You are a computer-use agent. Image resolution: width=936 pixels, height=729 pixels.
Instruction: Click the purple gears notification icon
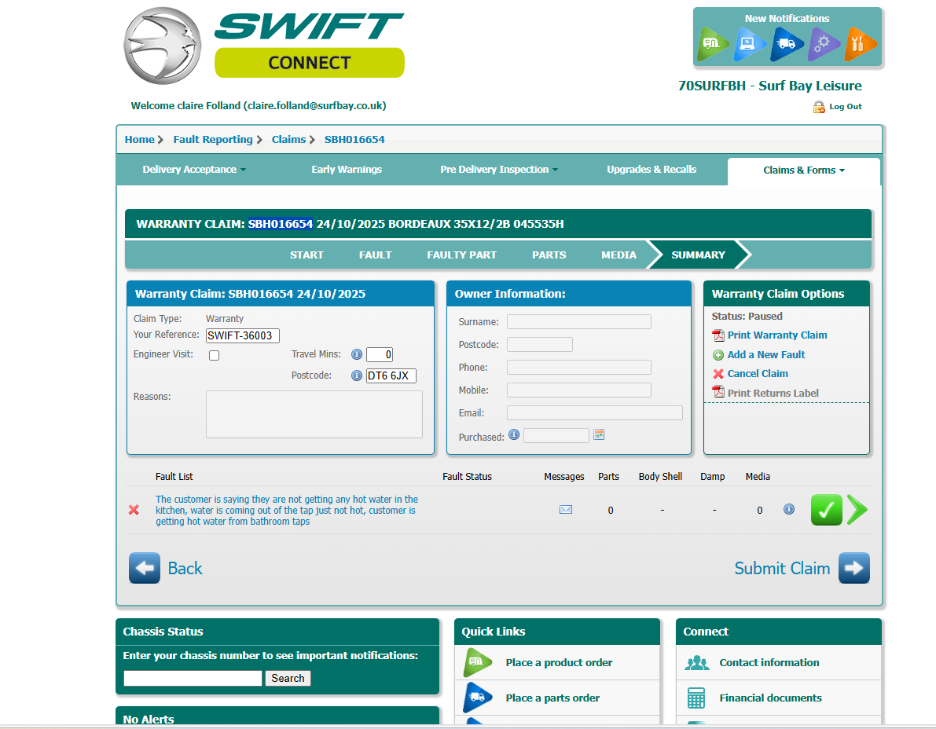[x=823, y=44]
